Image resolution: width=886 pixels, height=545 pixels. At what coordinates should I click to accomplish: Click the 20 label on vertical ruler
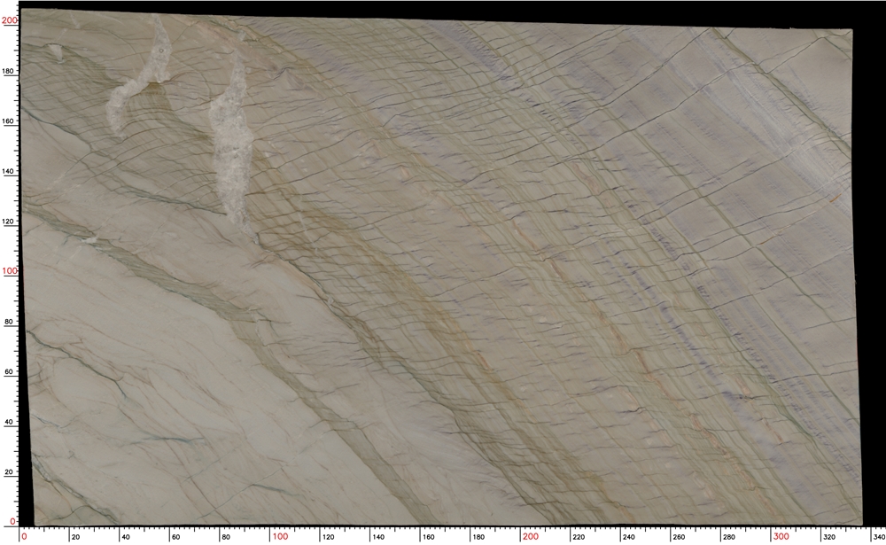click(9, 471)
